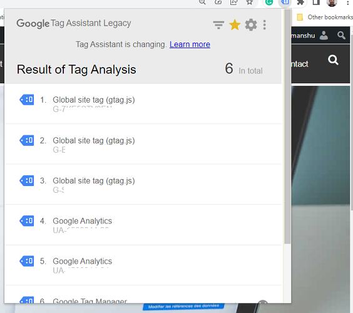This screenshot has height=313, width=353.
Task: Open fourth entry Google Analytics
Action: coord(143,225)
